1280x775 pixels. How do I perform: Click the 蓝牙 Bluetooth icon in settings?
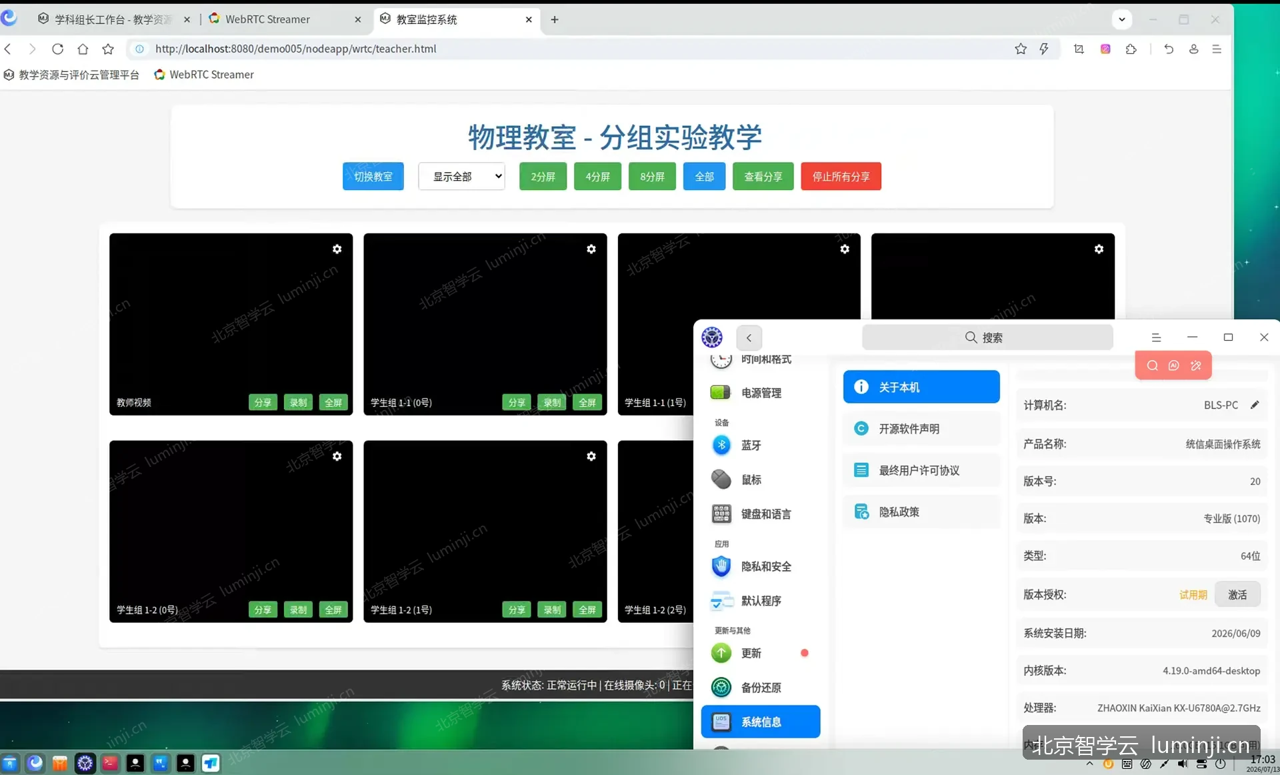(x=721, y=445)
